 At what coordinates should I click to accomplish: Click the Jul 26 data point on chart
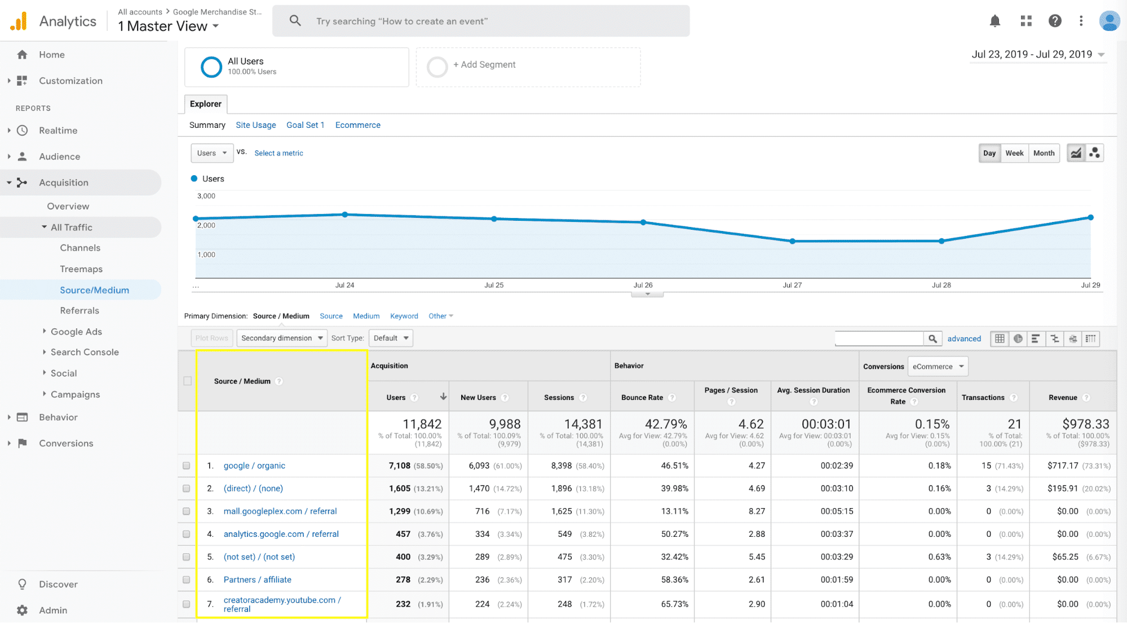point(643,222)
